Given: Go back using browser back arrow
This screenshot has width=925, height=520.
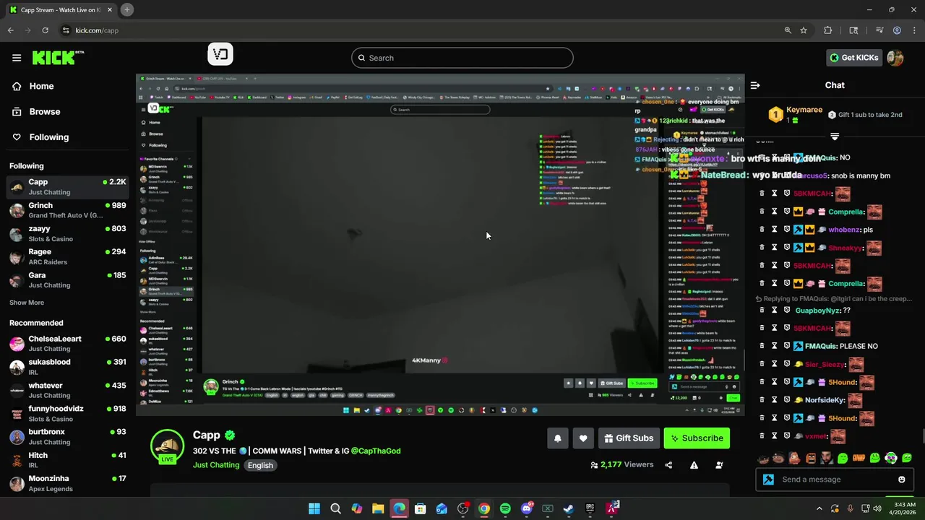Looking at the screenshot, I should click(10, 30).
